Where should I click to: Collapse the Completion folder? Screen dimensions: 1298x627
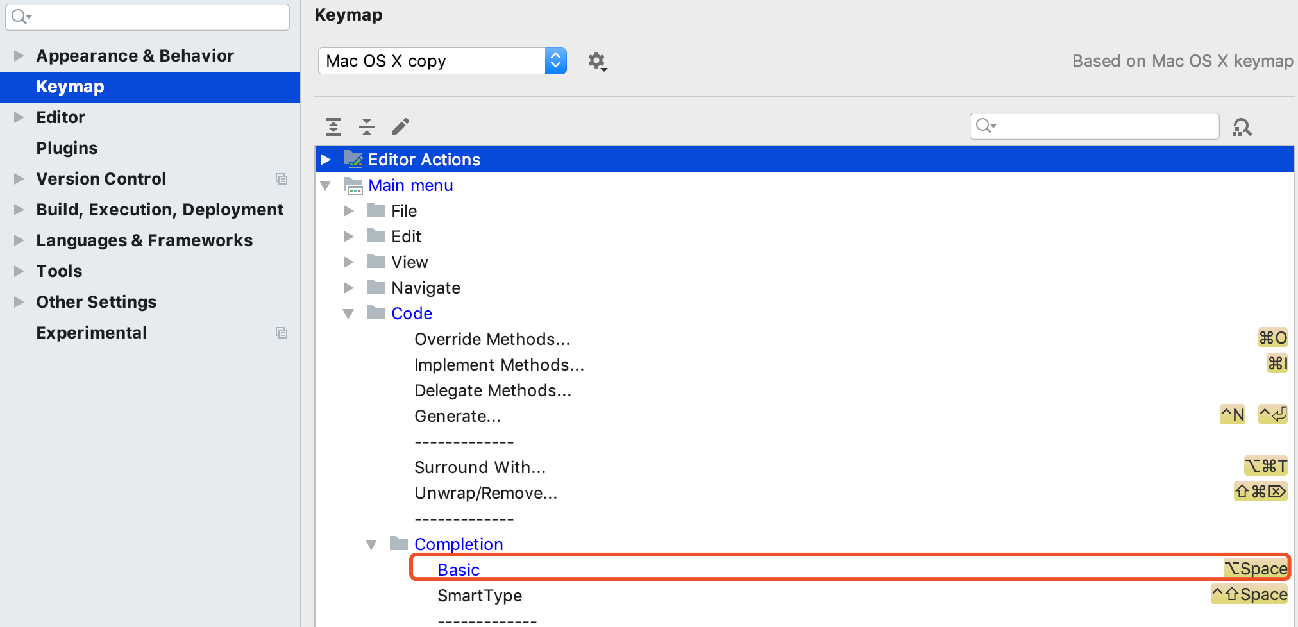point(371,545)
